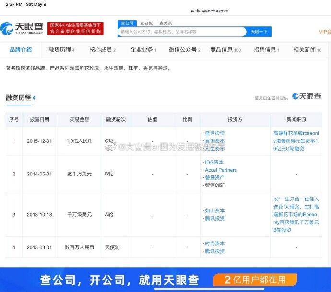The image size is (331, 292).
Task: Switch to the 企业业务 tab
Action: coord(143,50)
